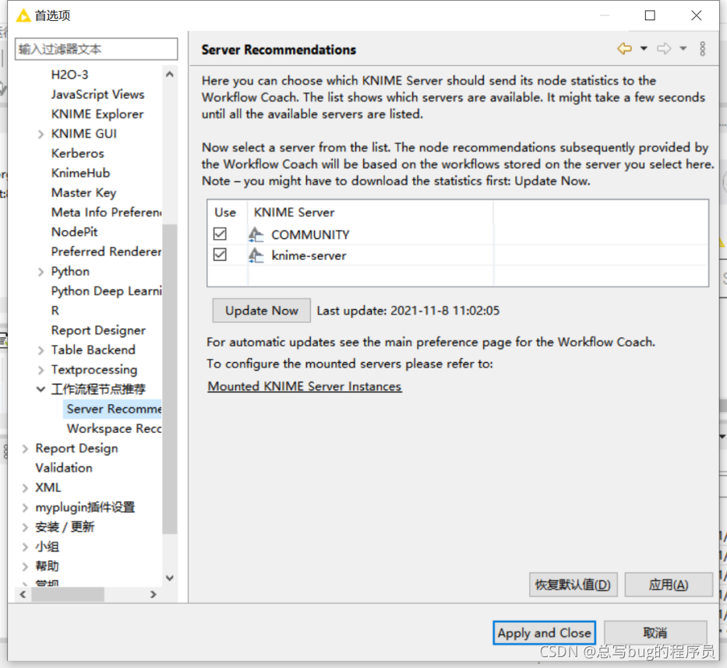This screenshot has height=668, width=727.
Task: Open the back history dropdown arrow
Action: [644, 48]
